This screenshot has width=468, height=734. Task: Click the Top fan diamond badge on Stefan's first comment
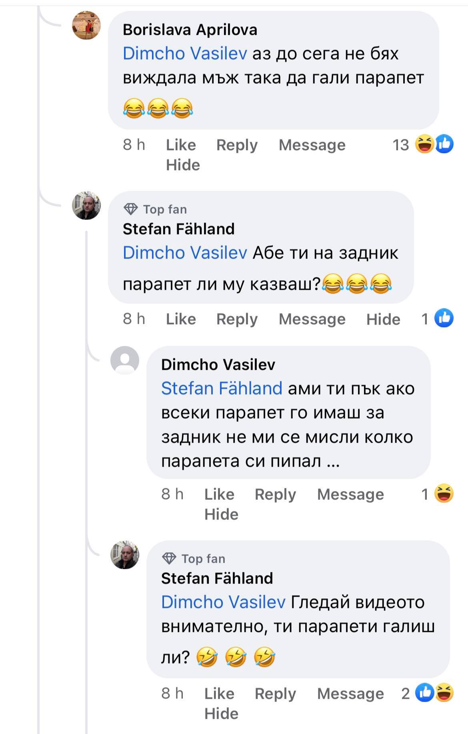tap(131, 209)
